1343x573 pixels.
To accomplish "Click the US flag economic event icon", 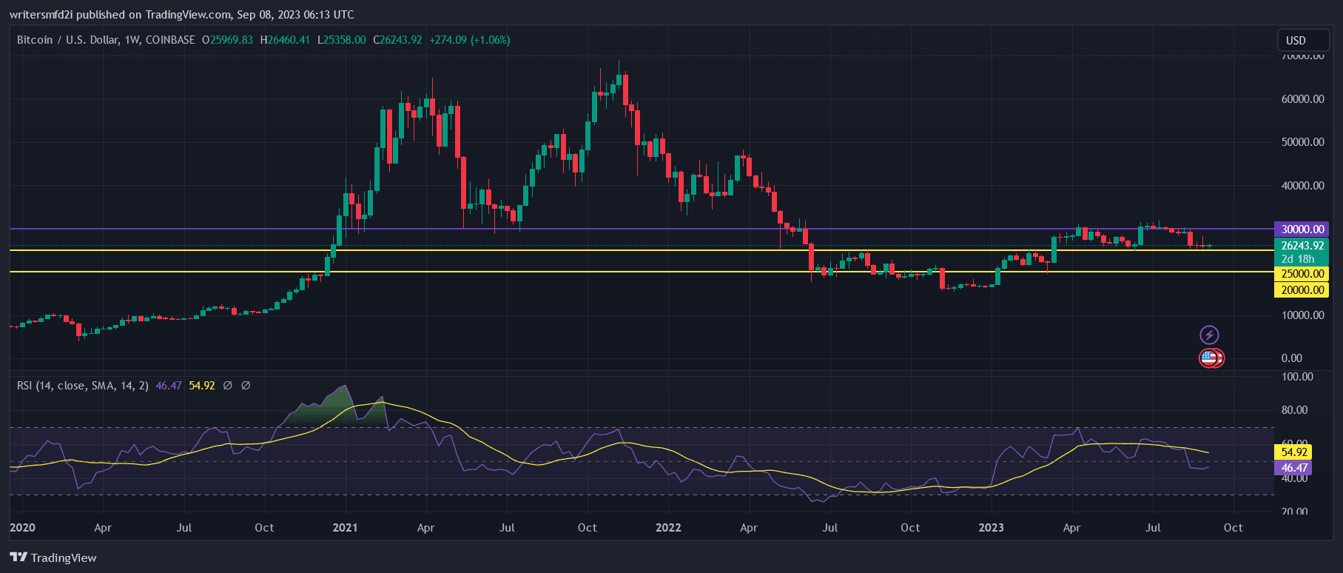I will (1209, 358).
